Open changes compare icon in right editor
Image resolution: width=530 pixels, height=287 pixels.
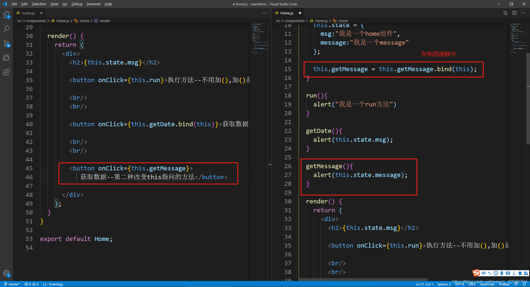tap(505, 13)
